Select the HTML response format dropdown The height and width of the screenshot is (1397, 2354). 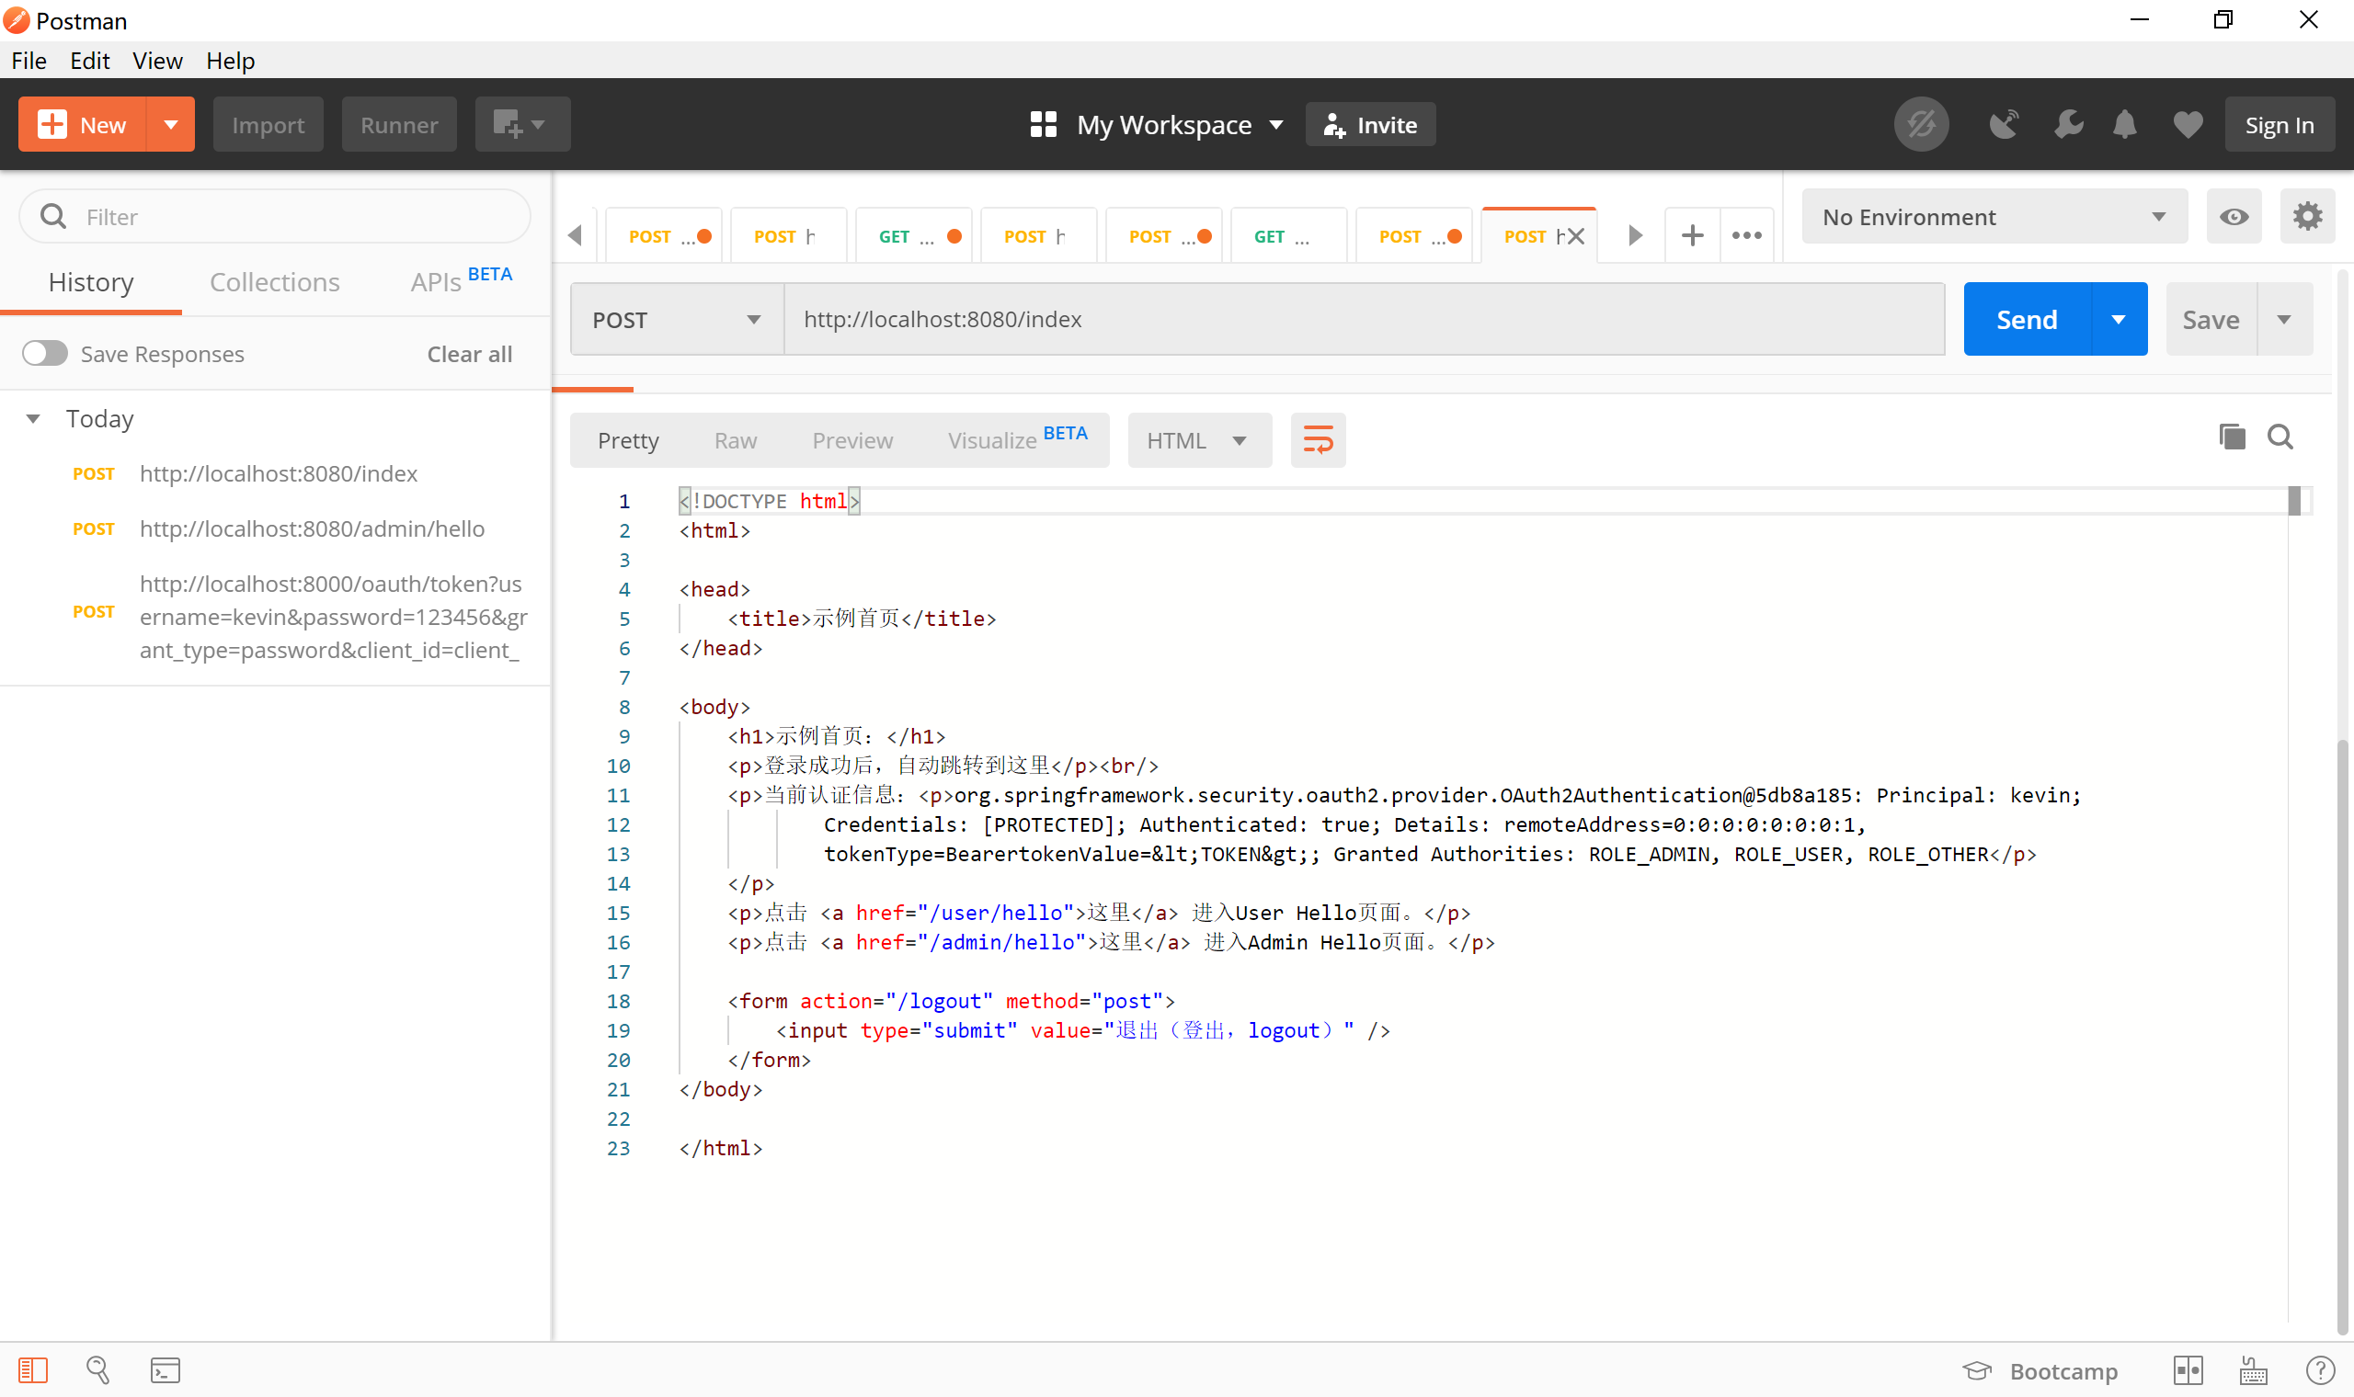click(x=1193, y=439)
